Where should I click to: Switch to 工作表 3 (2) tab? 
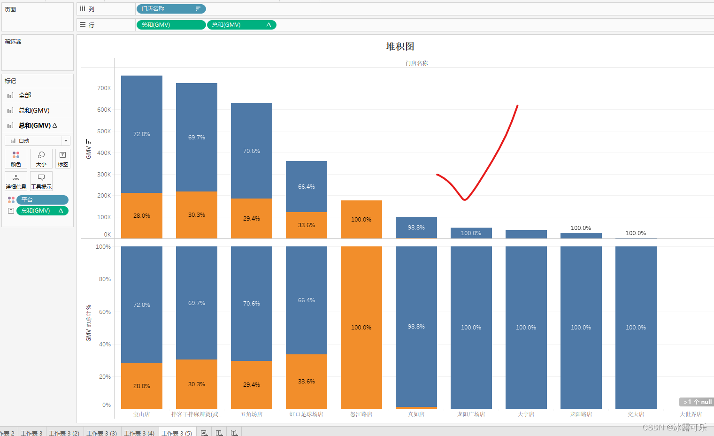click(x=64, y=433)
